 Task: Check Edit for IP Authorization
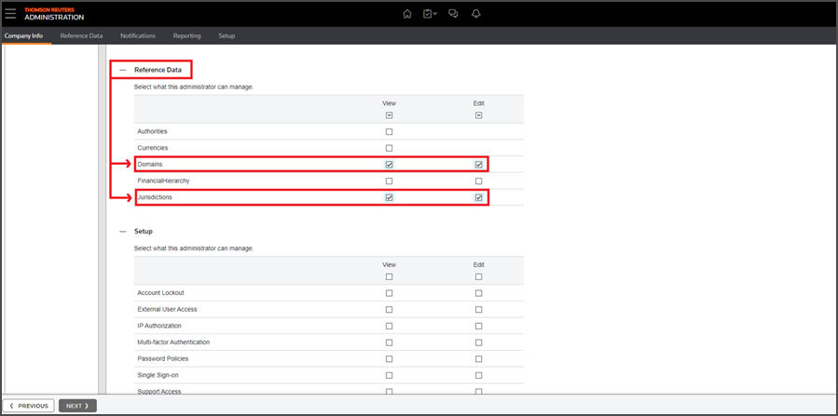479,326
